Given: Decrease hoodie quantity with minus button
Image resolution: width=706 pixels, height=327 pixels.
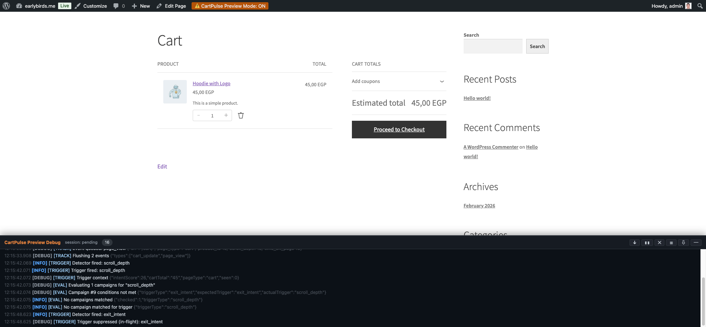Looking at the screenshot, I should (199, 115).
